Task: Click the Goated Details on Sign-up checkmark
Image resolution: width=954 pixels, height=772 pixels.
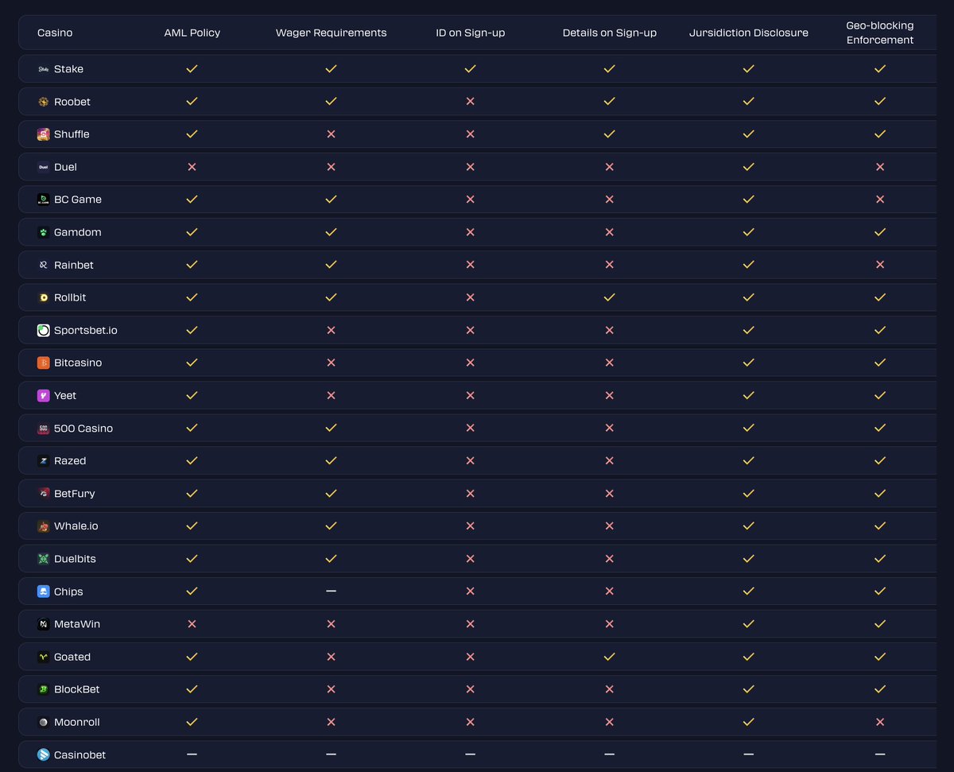Action: pos(609,657)
